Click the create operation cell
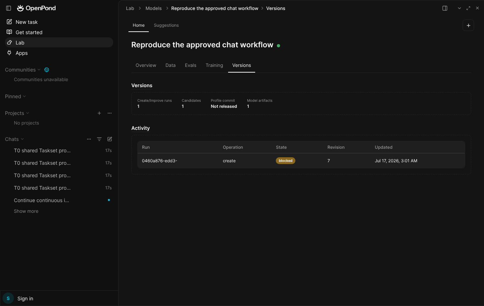 point(229,161)
